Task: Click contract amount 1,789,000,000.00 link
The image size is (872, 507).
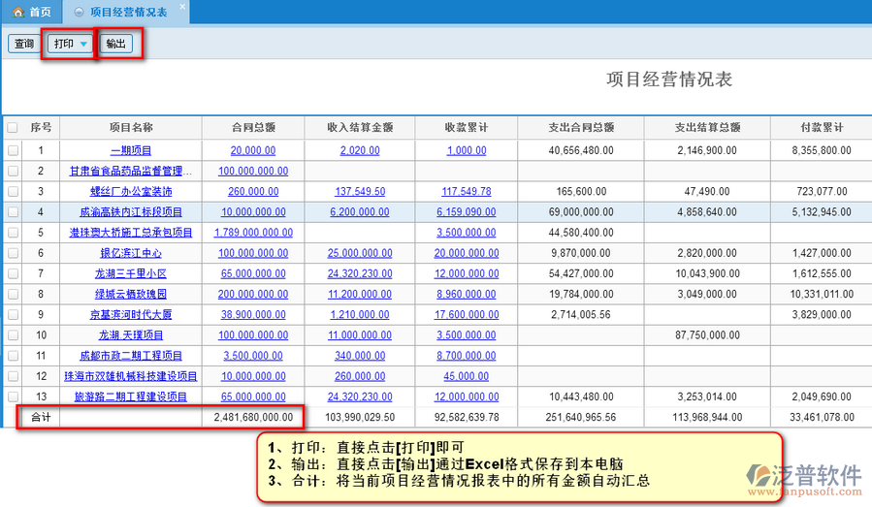Action: click(x=252, y=233)
